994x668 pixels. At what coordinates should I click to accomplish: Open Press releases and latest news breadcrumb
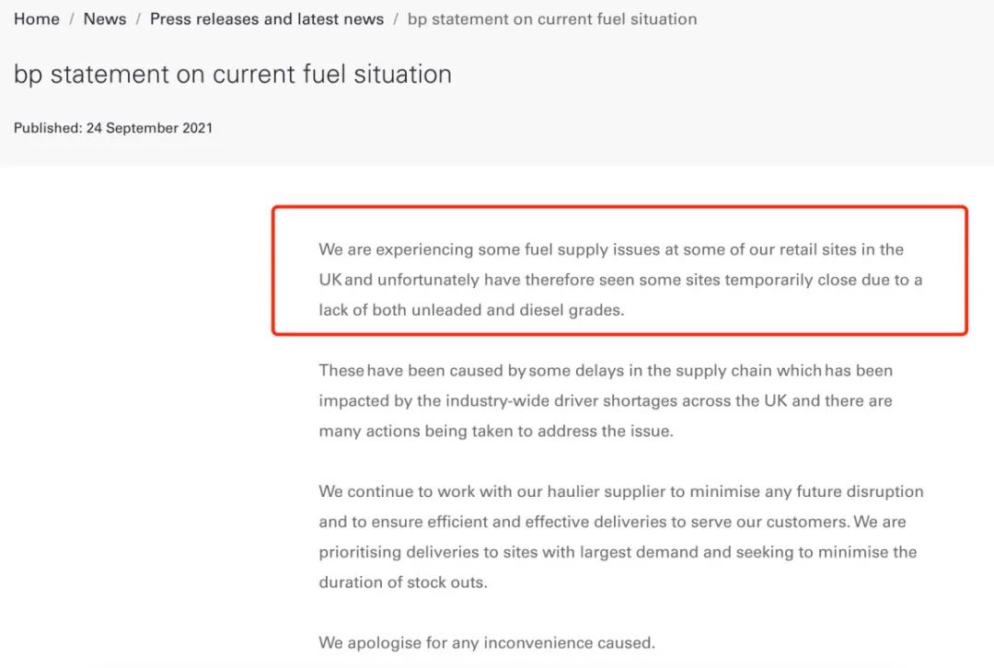(x=267, y=19)
